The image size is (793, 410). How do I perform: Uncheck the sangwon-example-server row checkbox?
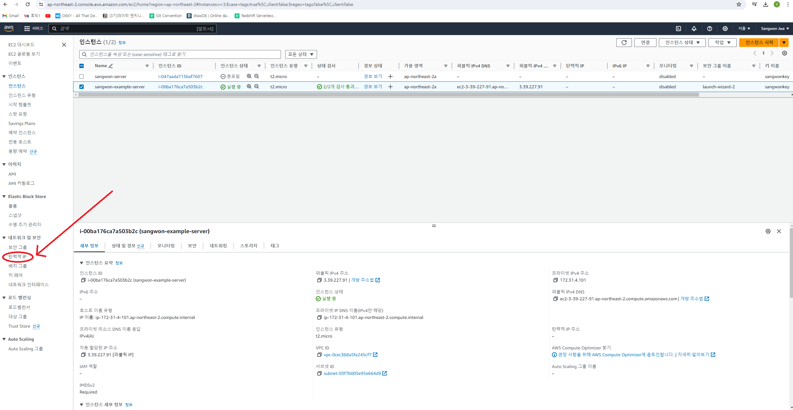(x=82, y=87)
